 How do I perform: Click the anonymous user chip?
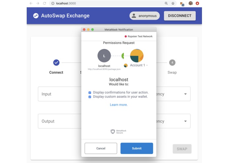point(144,16)
